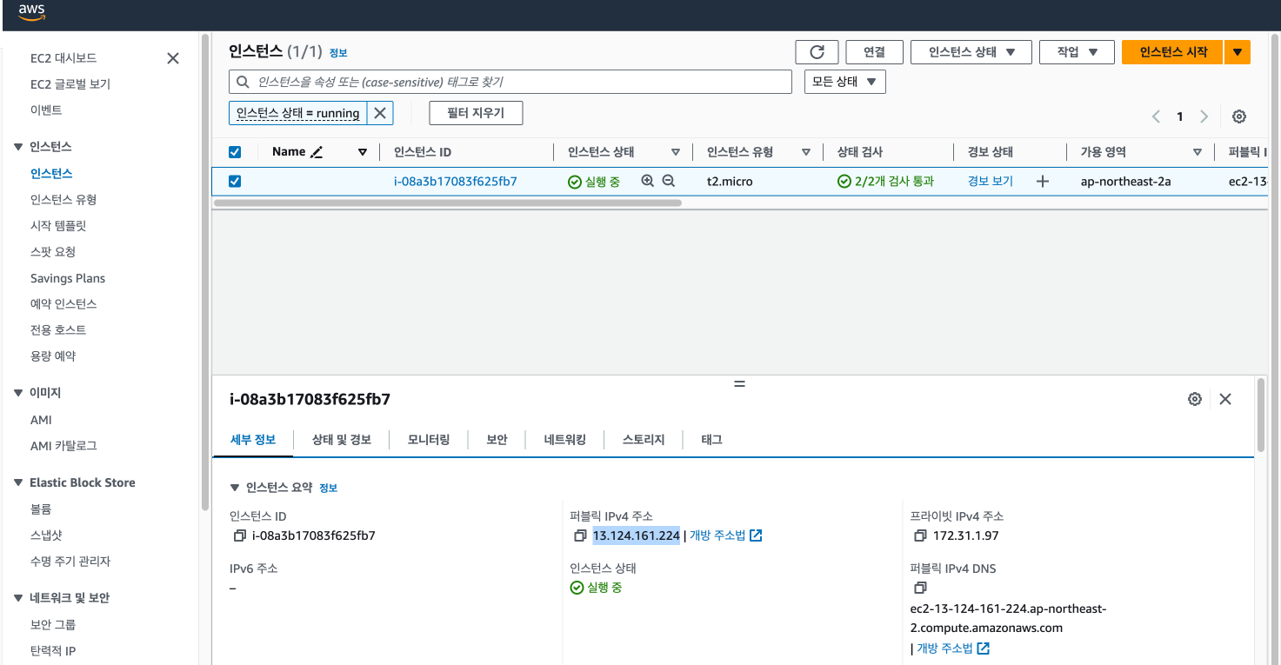Collapse the 이미지 sidebar section
The height and width of the screenshot is (665, 1281).
(18, 393)
